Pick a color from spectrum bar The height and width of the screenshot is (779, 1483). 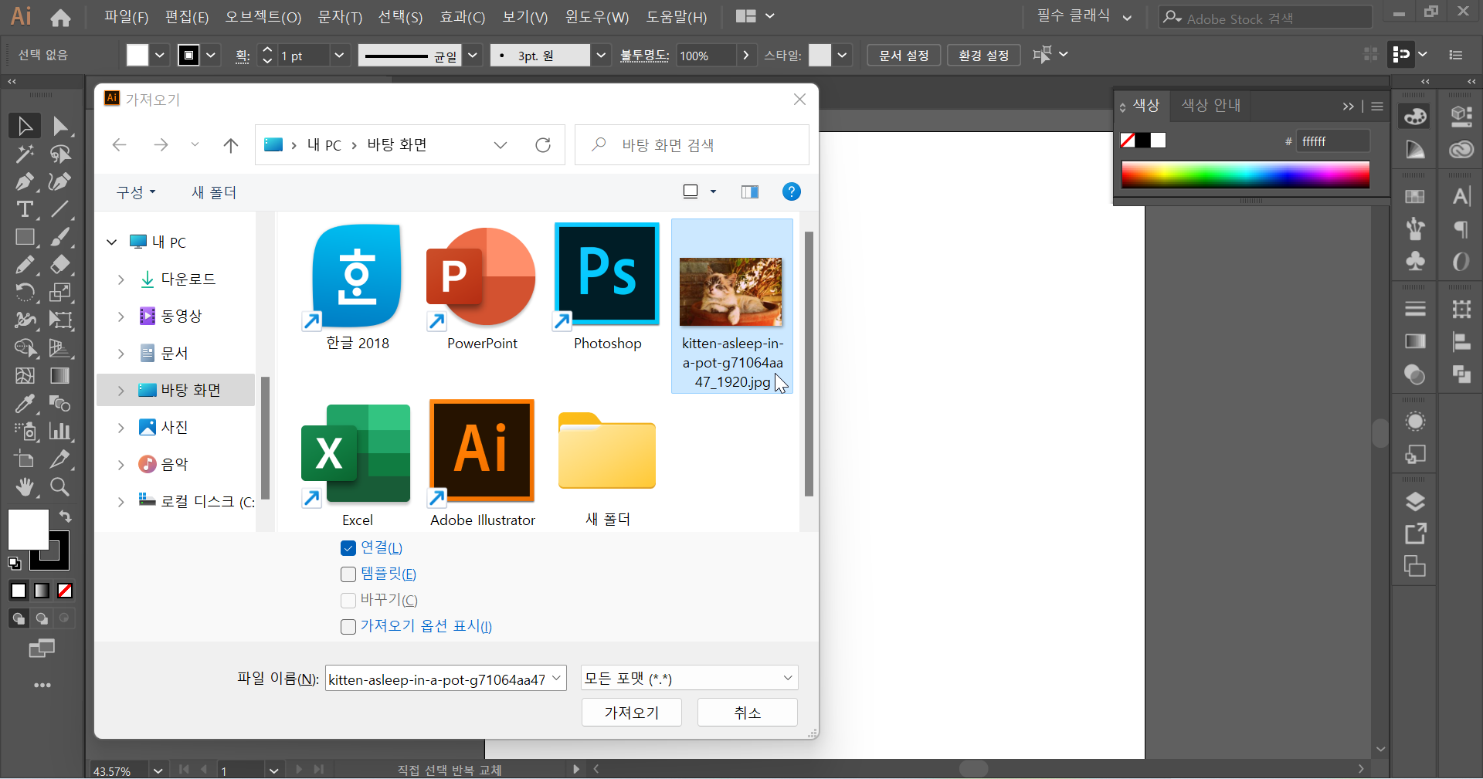click(x=1245, y=174)
